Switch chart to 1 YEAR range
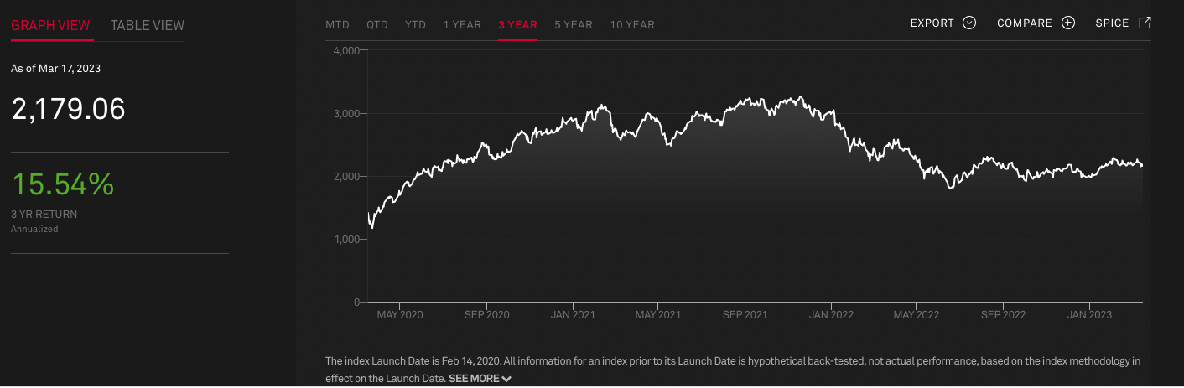The height and width of the screenshot is (388, 1184). click(462, 25)
